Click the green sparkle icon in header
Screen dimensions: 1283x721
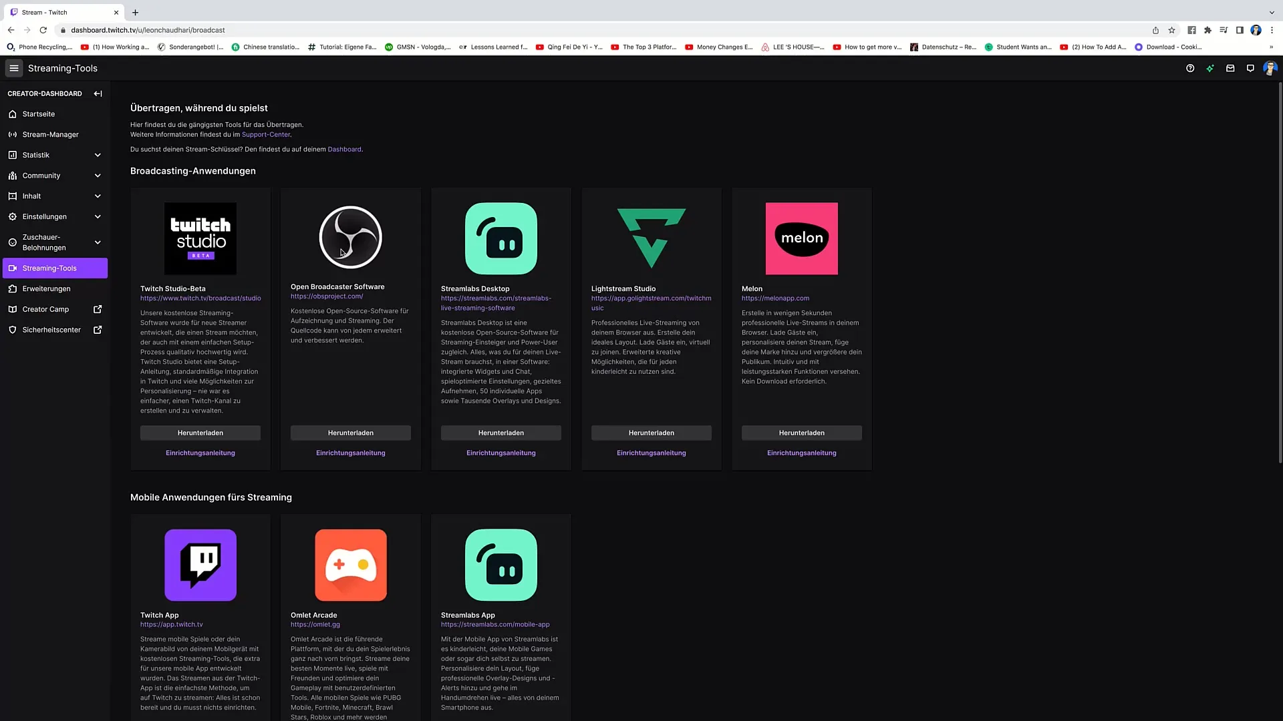[1210, 68]
